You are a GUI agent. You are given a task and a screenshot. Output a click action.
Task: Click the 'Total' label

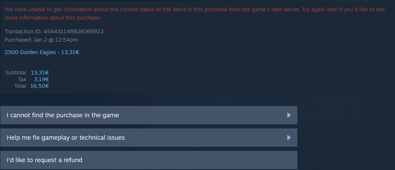pos(20,86)
